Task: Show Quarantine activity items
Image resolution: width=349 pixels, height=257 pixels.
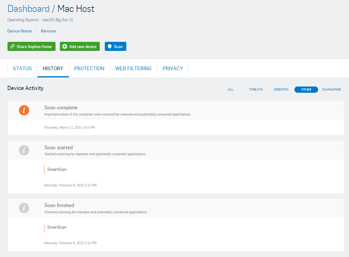Action: 331,90
